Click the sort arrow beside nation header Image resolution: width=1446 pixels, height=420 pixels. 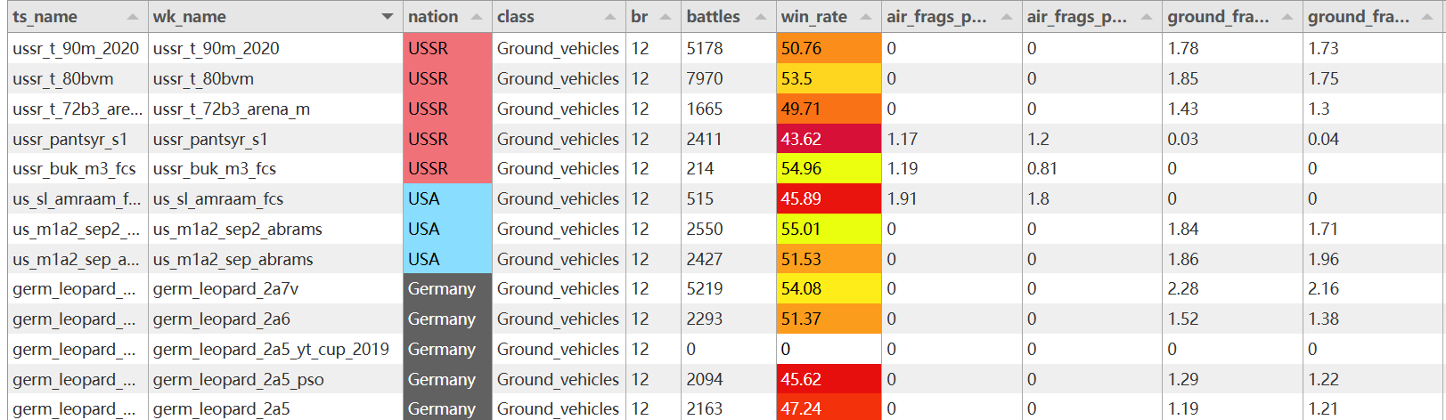coord(476,17)
